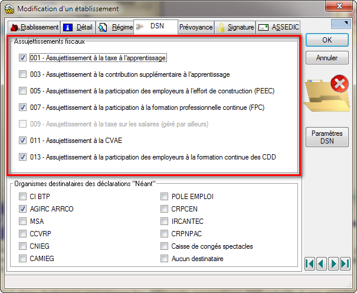Viewport: 357px width, 293px height.
Task: Confirm changes with the OK button
Action: coord(326,40)
